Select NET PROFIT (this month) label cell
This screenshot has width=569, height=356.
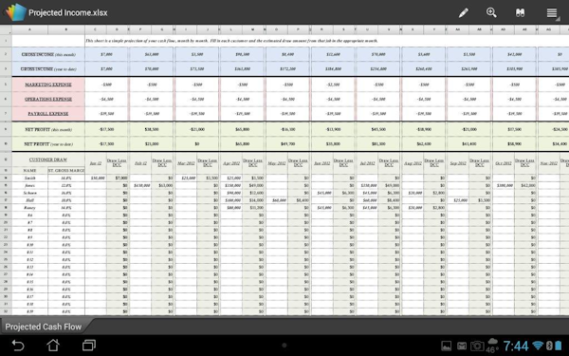coord(48,129)
